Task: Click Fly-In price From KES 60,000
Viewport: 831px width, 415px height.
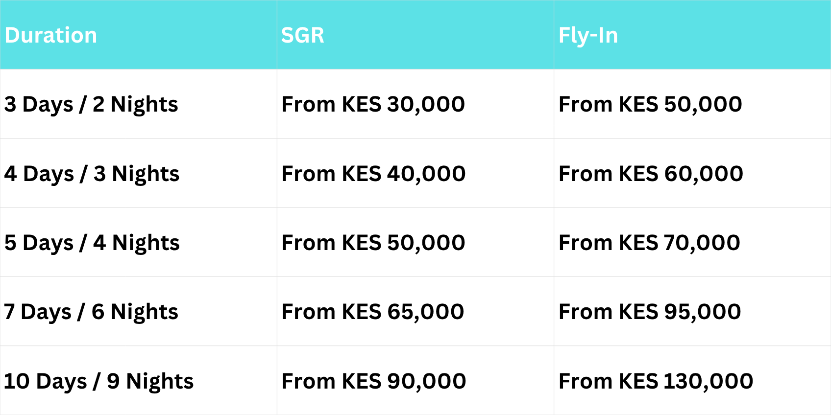Action: [x=651, y=174]
